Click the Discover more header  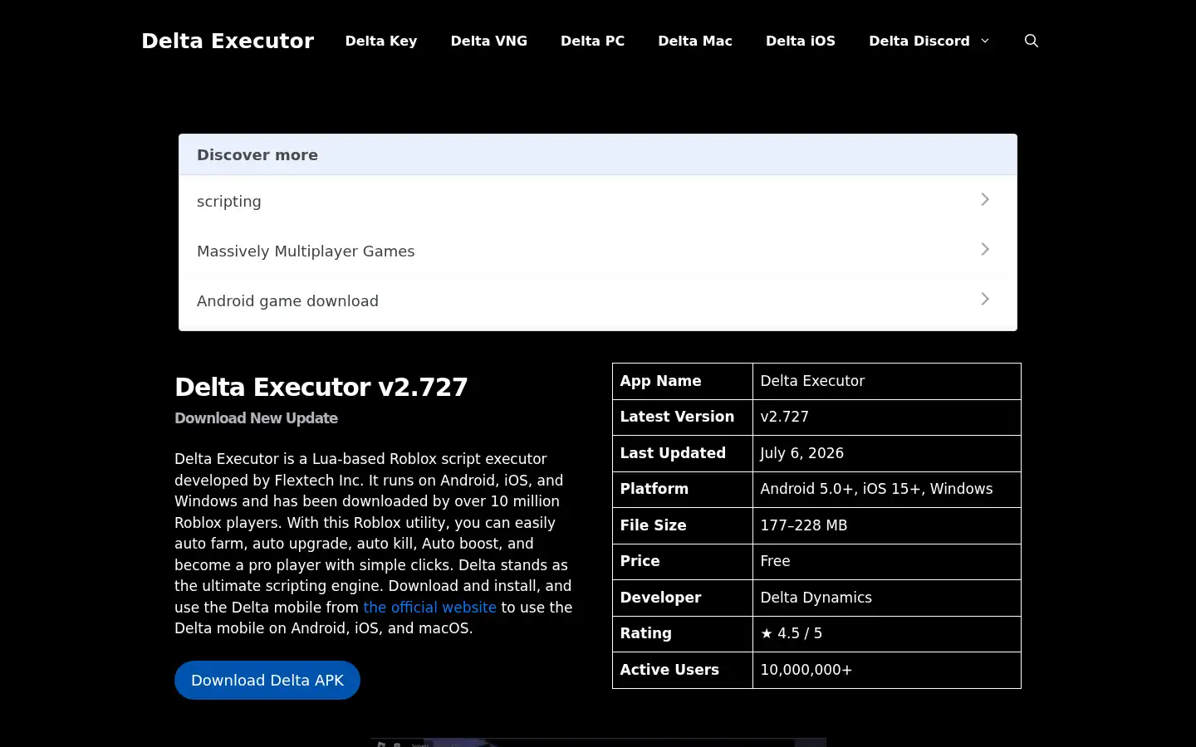pos(598,154)
